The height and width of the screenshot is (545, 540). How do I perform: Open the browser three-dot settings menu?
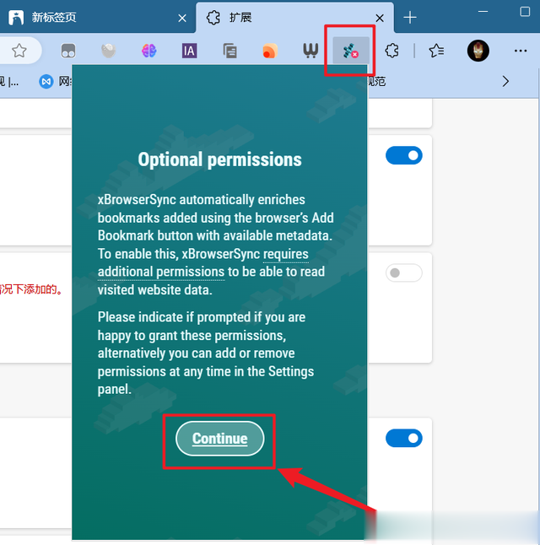521,51
